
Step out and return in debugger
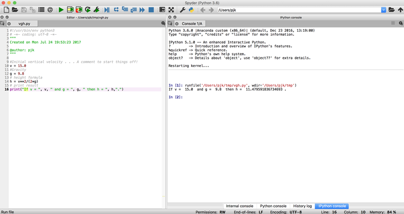(133, 10)
